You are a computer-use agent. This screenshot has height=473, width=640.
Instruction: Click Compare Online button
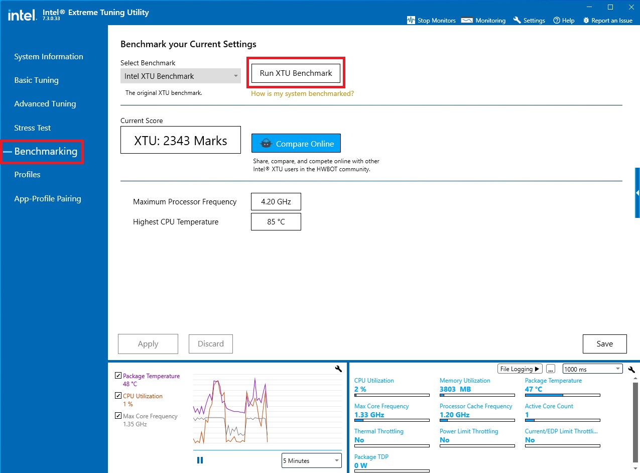click(x=296, y=143)
